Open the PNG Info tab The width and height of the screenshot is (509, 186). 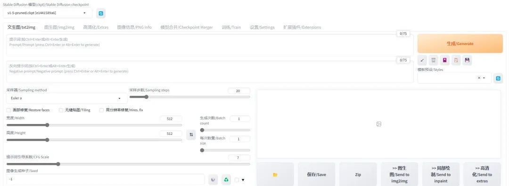[x=134, y=27]
